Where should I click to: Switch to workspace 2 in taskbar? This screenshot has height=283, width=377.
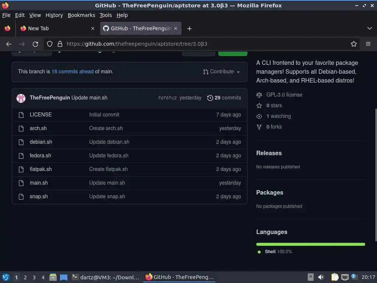[25, 277]
